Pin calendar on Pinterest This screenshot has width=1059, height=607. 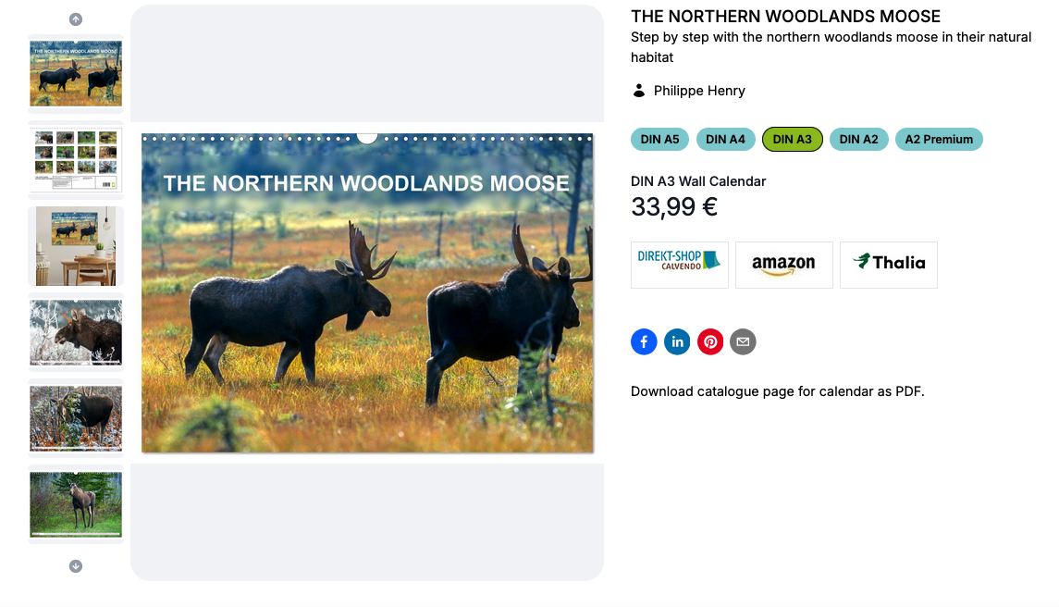point(710,342)
